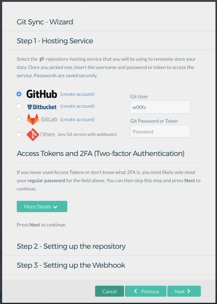Click the Cancel button
Viewport: 217px width, 304px height.
click(109, 291)
